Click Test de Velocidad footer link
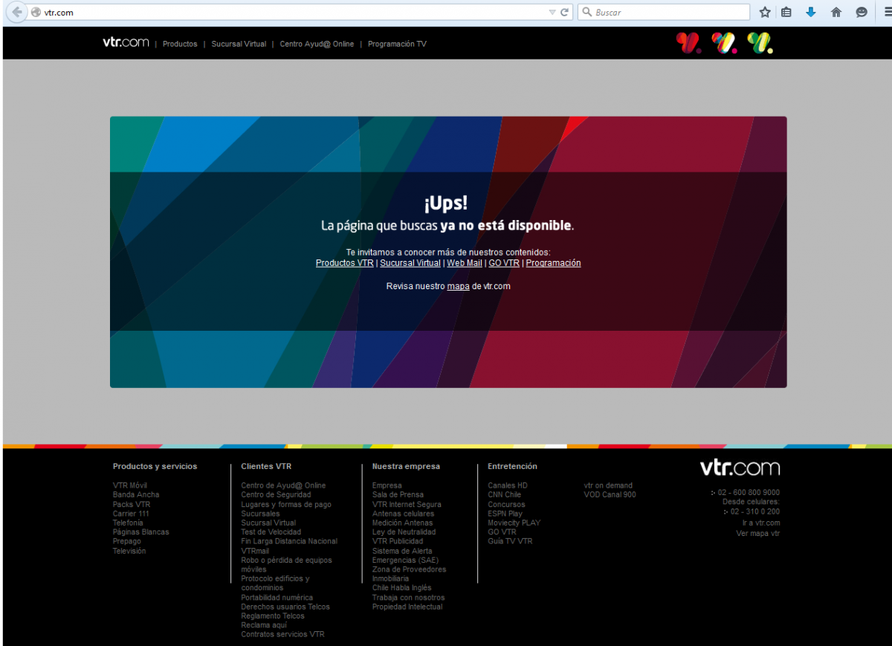This screenshot has height=646, width=892. coord(271,532)
